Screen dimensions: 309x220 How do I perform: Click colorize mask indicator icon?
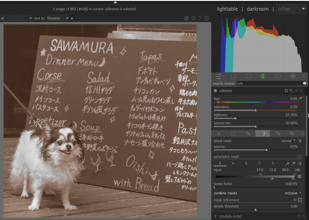(x=286, y=91)
